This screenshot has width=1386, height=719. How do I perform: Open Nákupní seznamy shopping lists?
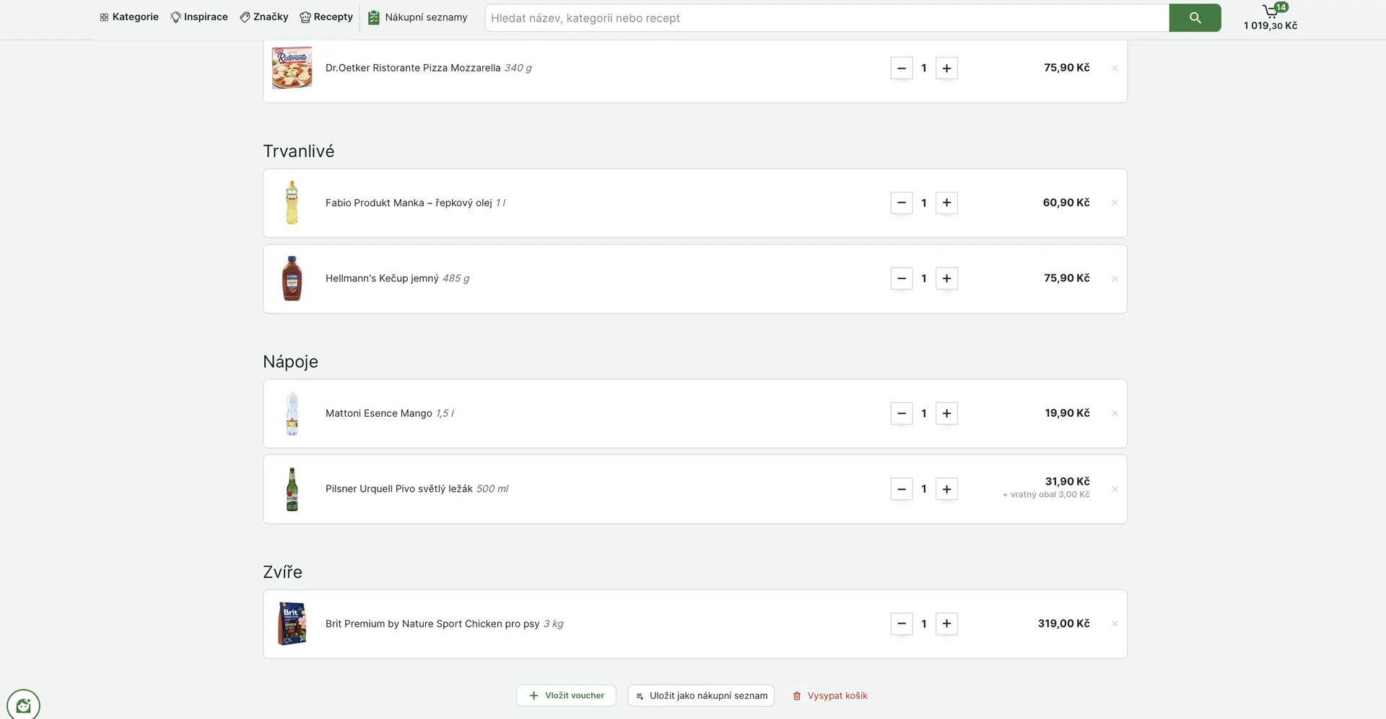[418, 17]
